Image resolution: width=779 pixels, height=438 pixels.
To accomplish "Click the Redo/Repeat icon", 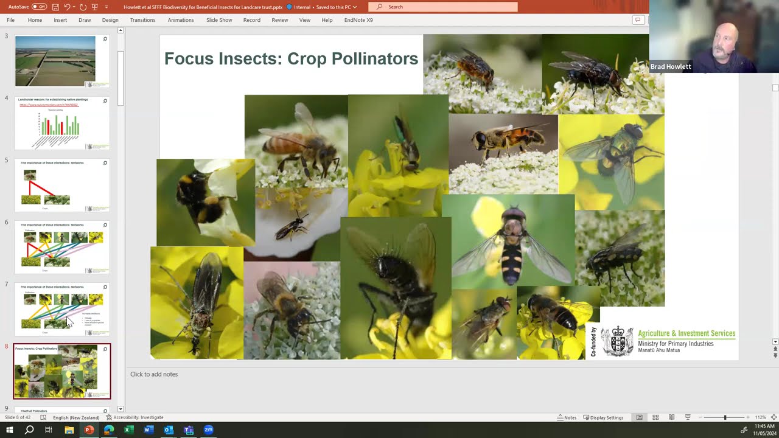I will (x=83, y=7).
